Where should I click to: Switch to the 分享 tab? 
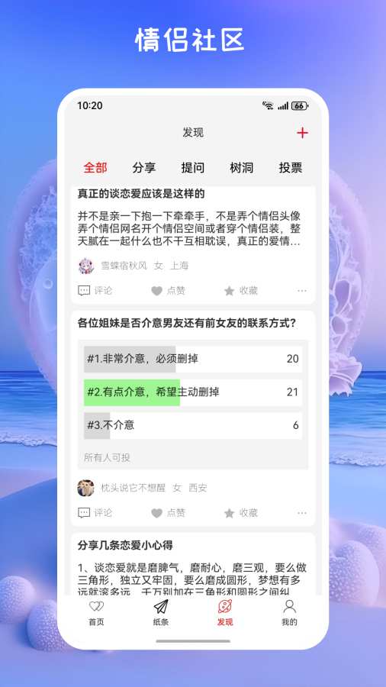point(144,168)
